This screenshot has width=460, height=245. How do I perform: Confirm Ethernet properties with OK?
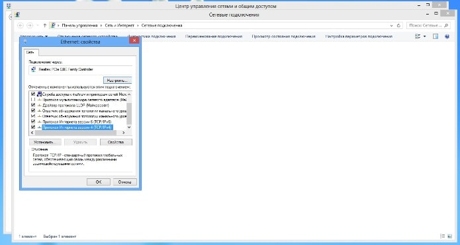(x=99, y=182)
